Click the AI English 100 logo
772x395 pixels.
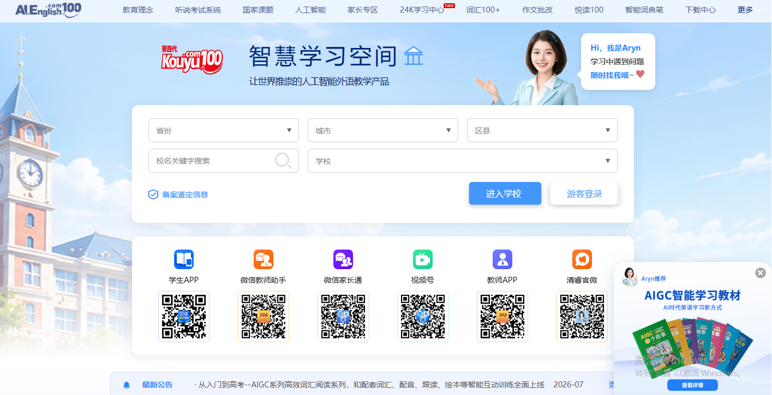tap(49, 9)
